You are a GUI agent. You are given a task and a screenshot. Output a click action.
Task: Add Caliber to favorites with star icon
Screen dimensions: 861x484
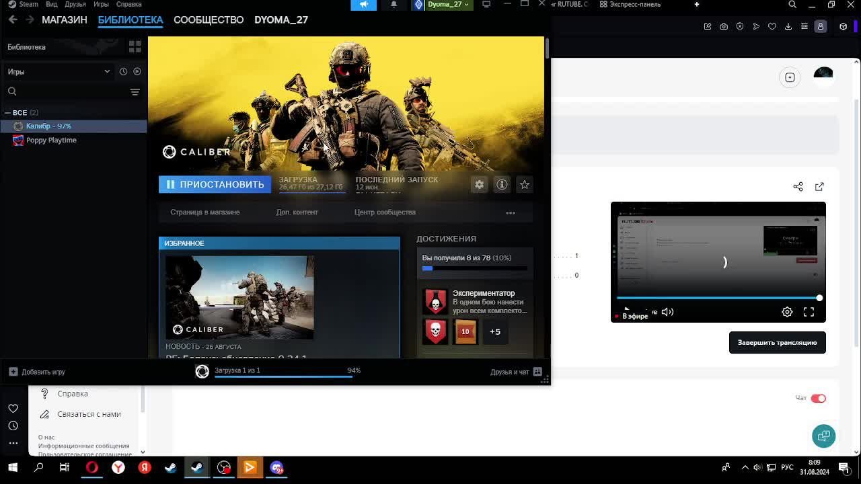tap(525, 184)
